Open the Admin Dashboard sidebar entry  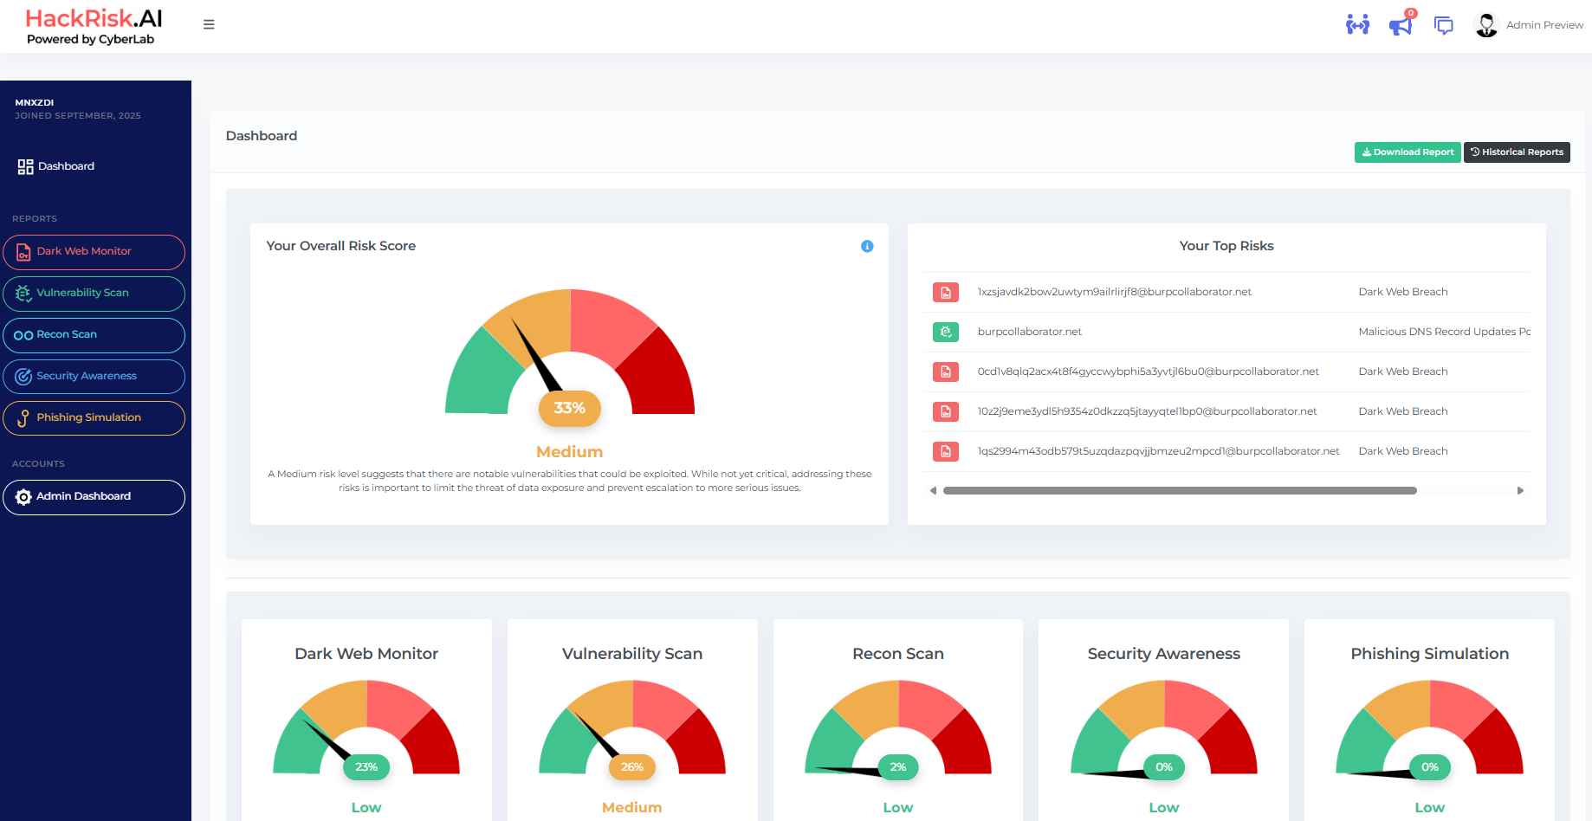(94, 497)
